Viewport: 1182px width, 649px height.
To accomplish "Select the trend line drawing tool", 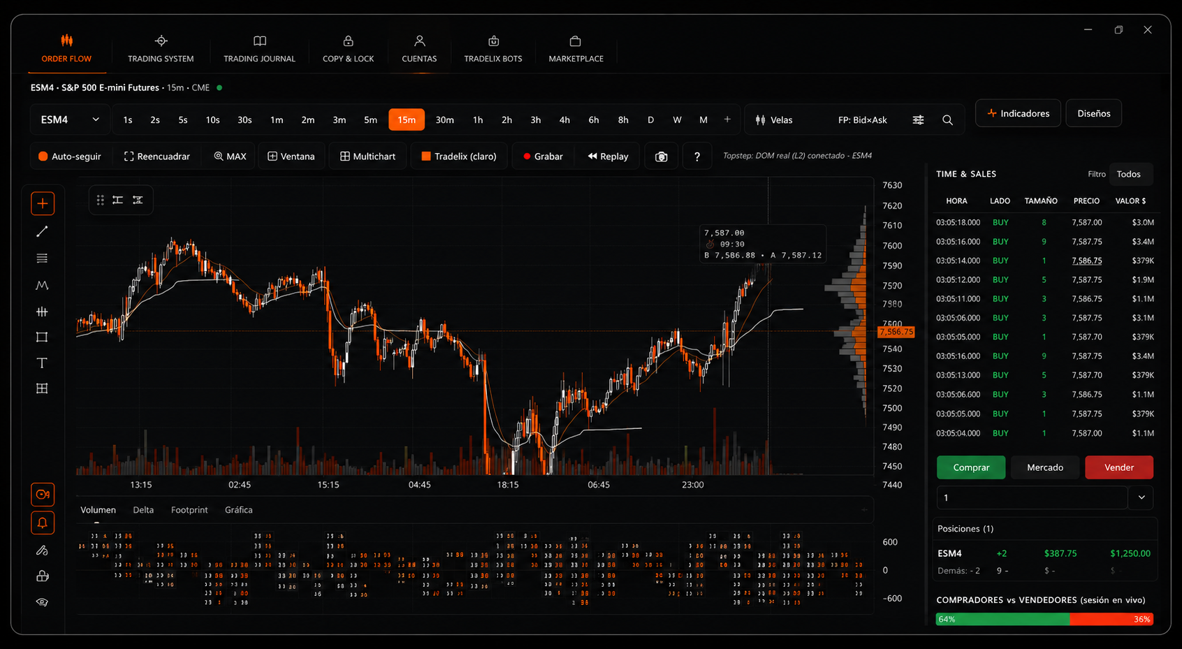I will click(42, 231).
